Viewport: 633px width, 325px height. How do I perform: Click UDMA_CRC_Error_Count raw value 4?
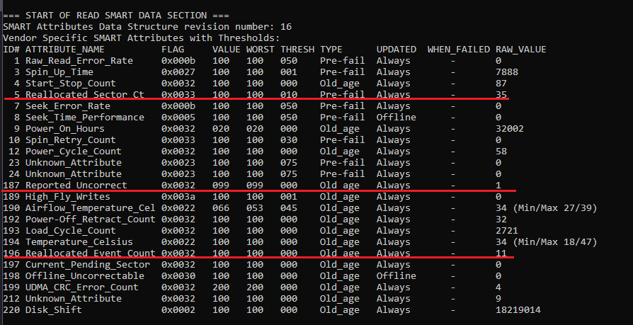498,287
